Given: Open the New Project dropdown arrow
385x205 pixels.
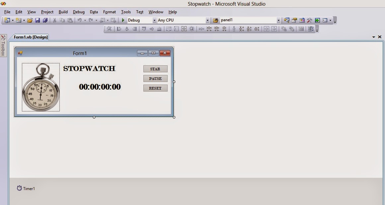Looking at the screenshot, I should point(13,20).
